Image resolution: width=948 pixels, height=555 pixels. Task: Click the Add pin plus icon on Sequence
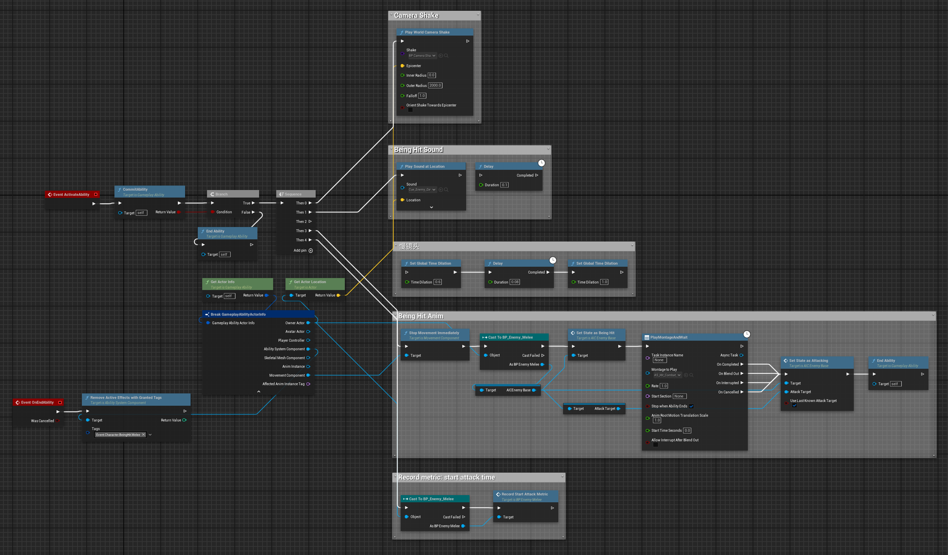coord(311,250)
